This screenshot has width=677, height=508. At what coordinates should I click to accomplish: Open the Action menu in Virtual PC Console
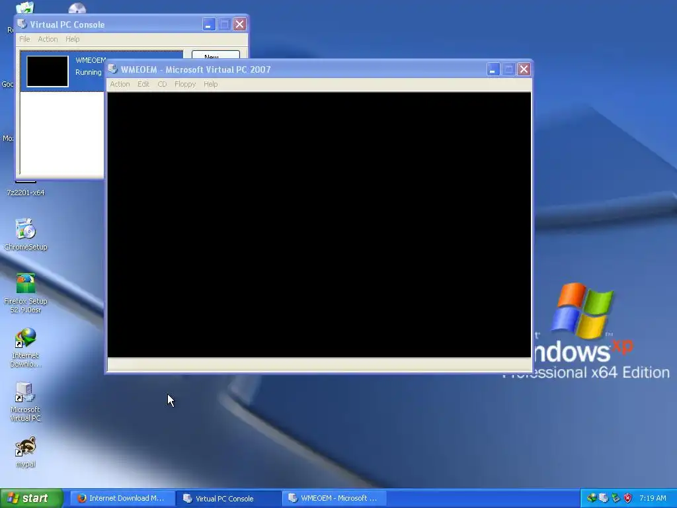(x=48, y=39)
